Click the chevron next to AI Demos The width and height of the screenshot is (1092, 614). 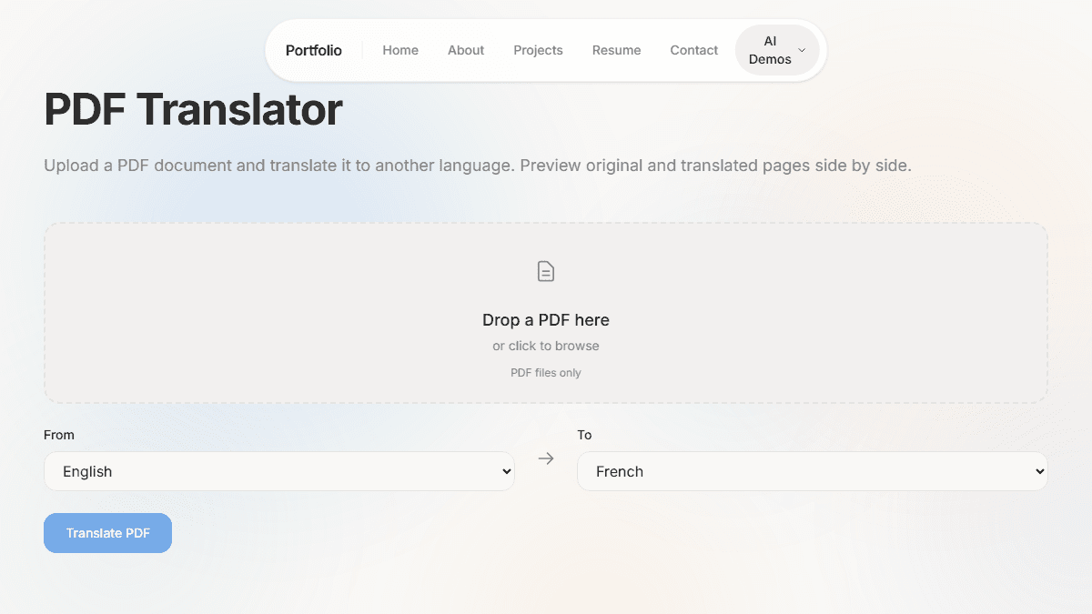pos(802,50)
